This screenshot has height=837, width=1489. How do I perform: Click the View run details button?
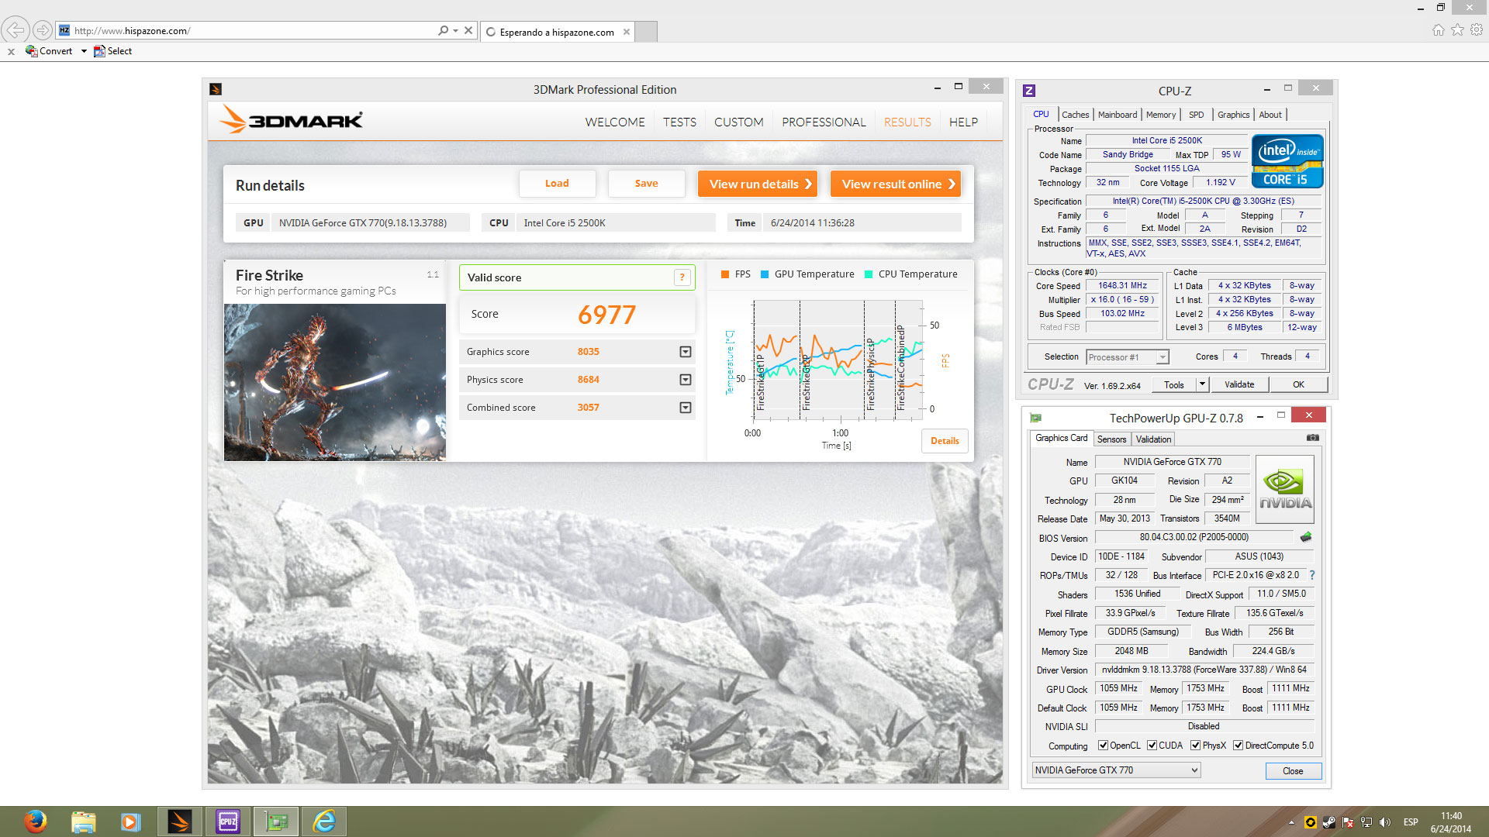(x=758, y=184)
